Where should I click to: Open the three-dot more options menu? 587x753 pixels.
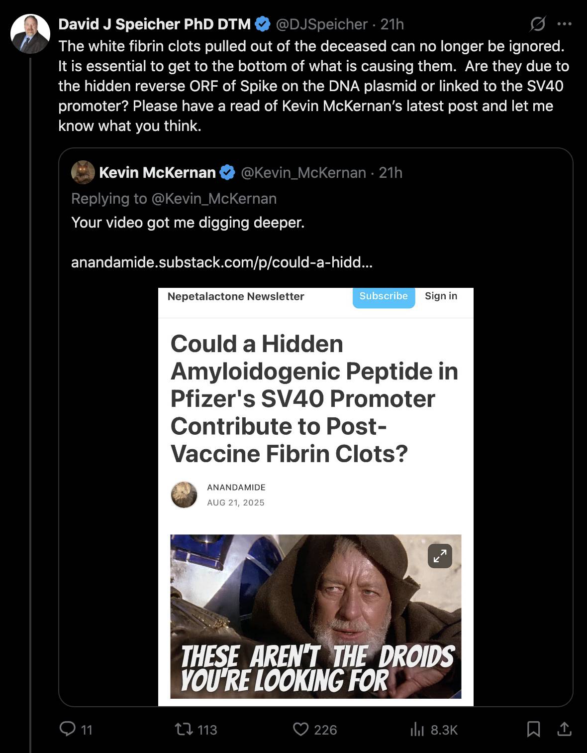pos(565,23)
